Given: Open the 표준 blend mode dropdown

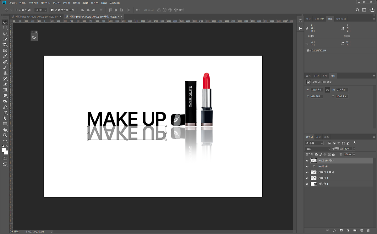Looking at the screenshot, I should [x=318, y=149].
